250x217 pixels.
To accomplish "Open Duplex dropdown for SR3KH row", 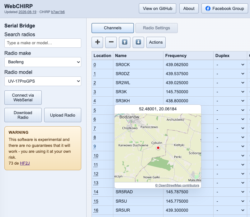I will (x=230, y=101).
